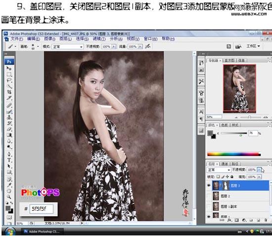Click the Adobe Photoshop CS taskbar button

tap(42, 232)
